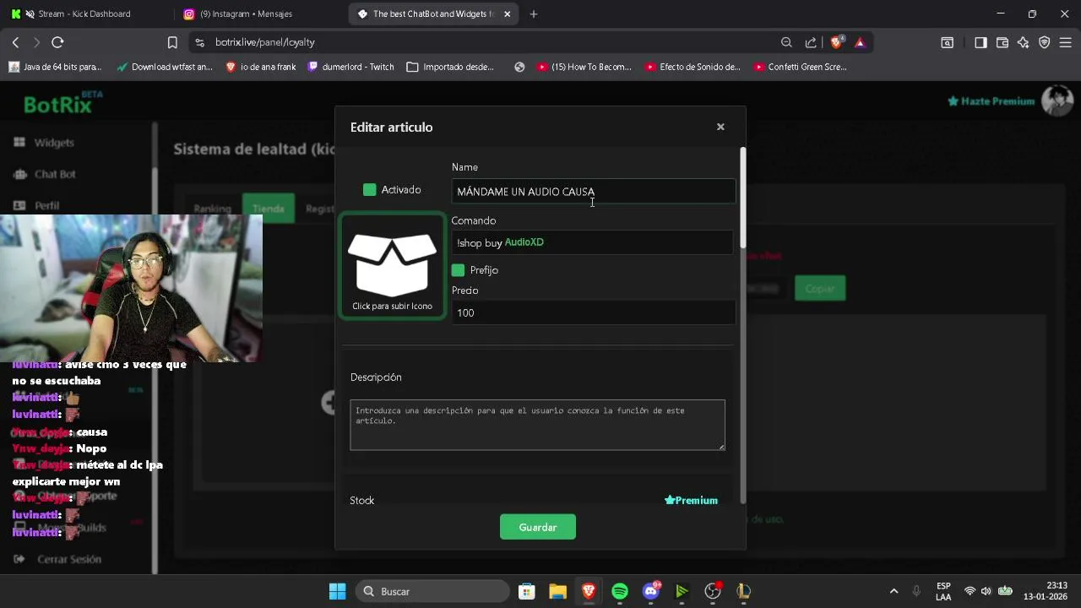1081x608 pixels.
Task: Open Chat Bot in the sidebar
Action: [55, 174]
